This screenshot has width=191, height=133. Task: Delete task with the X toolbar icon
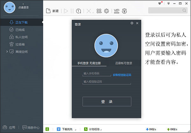(89, 11)
